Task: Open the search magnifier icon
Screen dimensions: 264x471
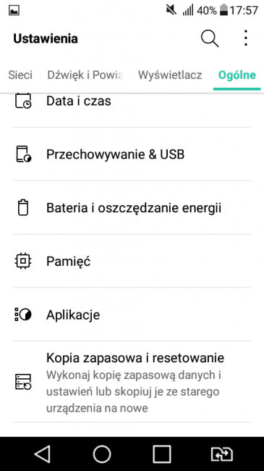Action: (210, 38)
